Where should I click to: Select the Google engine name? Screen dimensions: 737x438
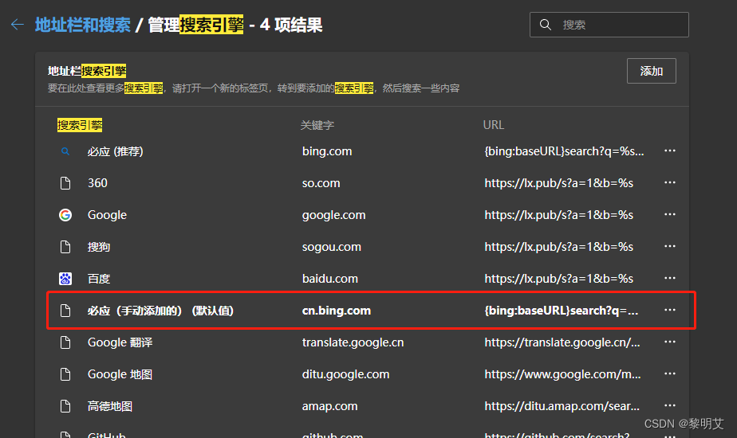click(107, 215)
